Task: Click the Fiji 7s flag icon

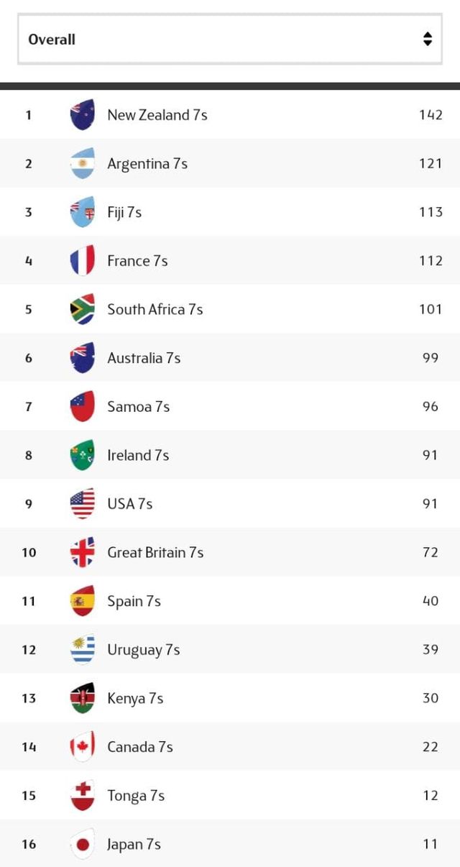Action: click(x=83, y=212)
